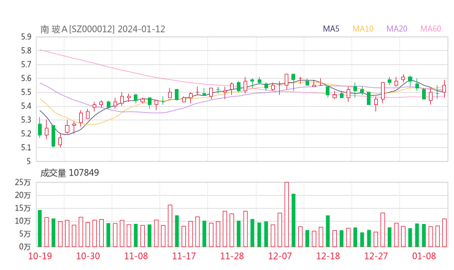Click the 5.8 price axis label

pyautogui.click(x=26, y=51)
